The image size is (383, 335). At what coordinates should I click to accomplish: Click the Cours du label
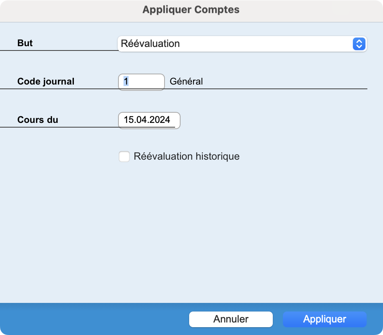[38, 120]
